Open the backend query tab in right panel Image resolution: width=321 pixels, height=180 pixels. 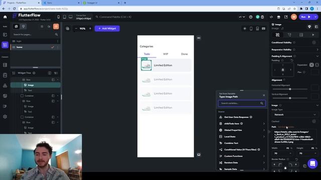click(x=301, y=35)
